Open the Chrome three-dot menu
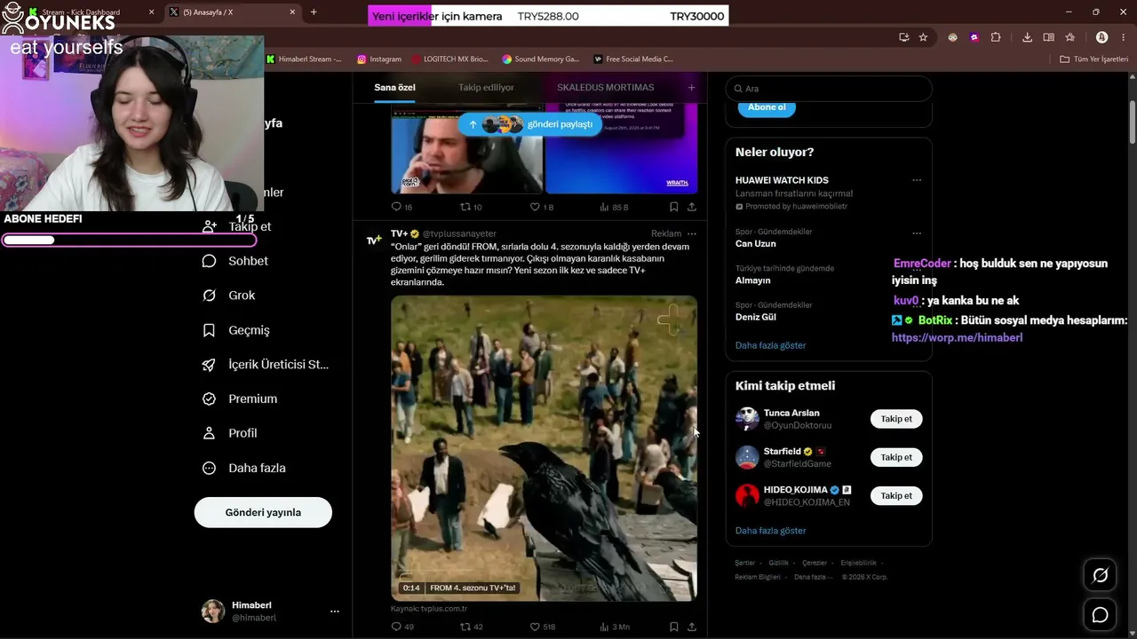The width and height of the screenshot is (1137, 639). pyautogui.click(x=1123, y=37)
